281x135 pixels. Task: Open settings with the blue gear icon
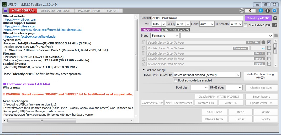click(274, 10)
